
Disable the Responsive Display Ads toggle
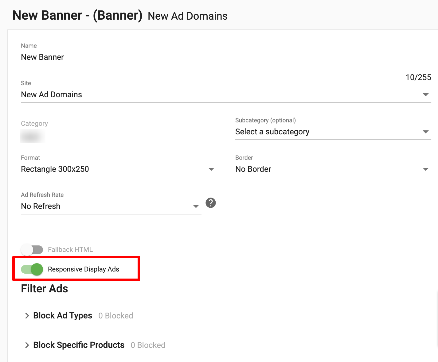coord(32,269)
